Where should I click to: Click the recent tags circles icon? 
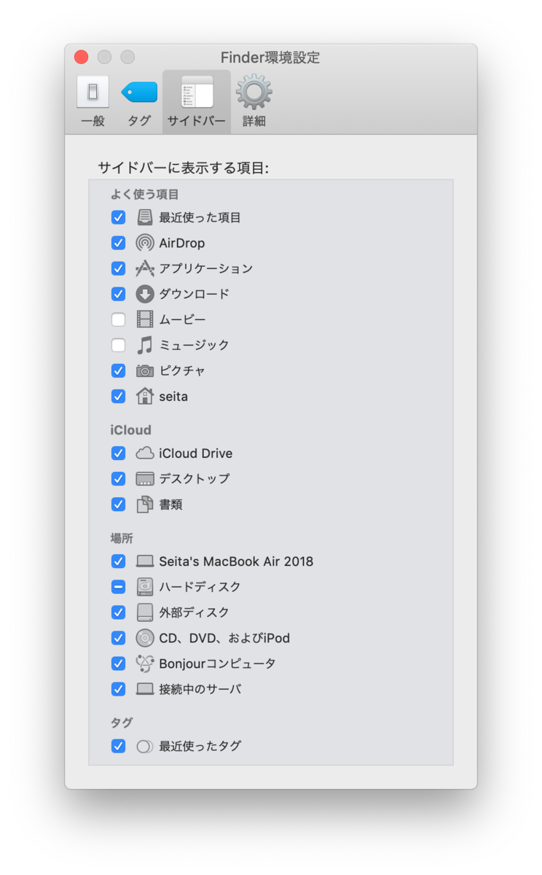coord(145,746)
